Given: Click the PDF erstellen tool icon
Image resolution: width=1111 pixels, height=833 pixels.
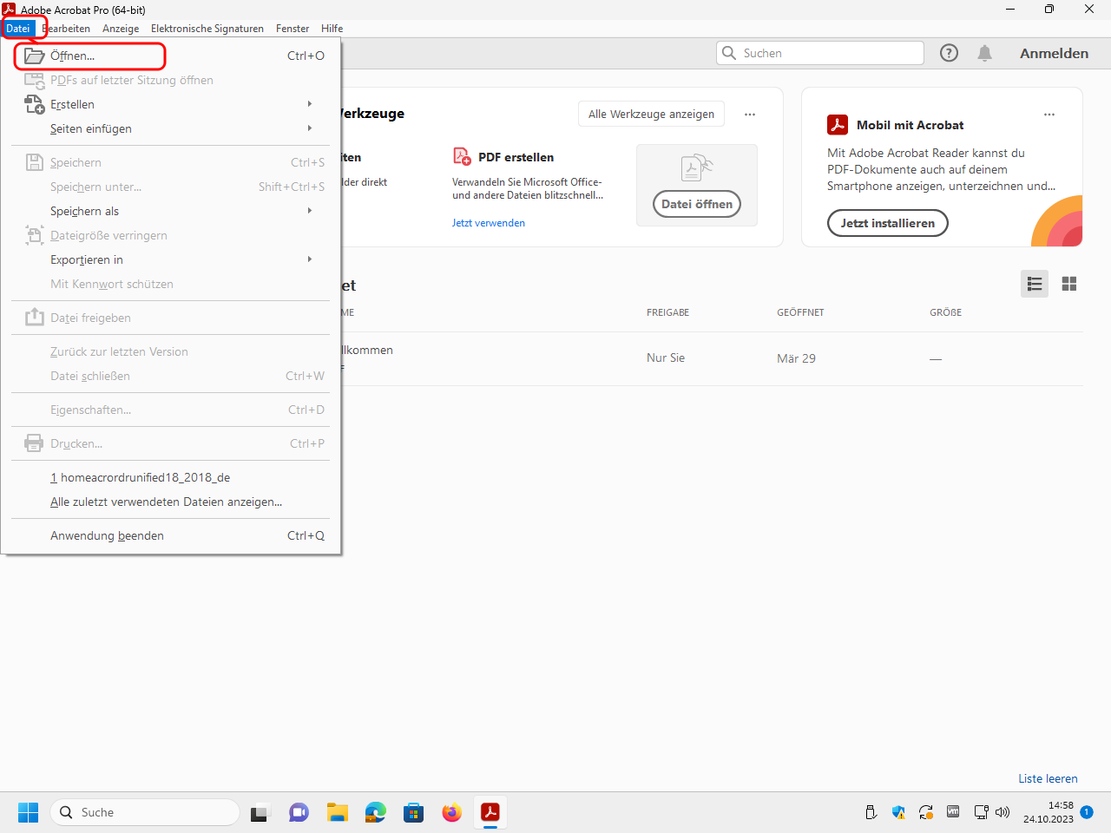Looking at the screenshot, I should click(462, 157).
